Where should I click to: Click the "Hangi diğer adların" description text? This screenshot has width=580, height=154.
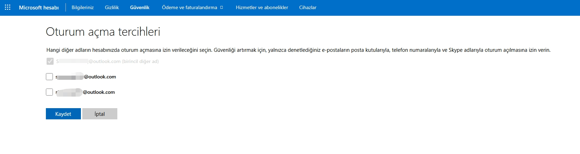298,50
